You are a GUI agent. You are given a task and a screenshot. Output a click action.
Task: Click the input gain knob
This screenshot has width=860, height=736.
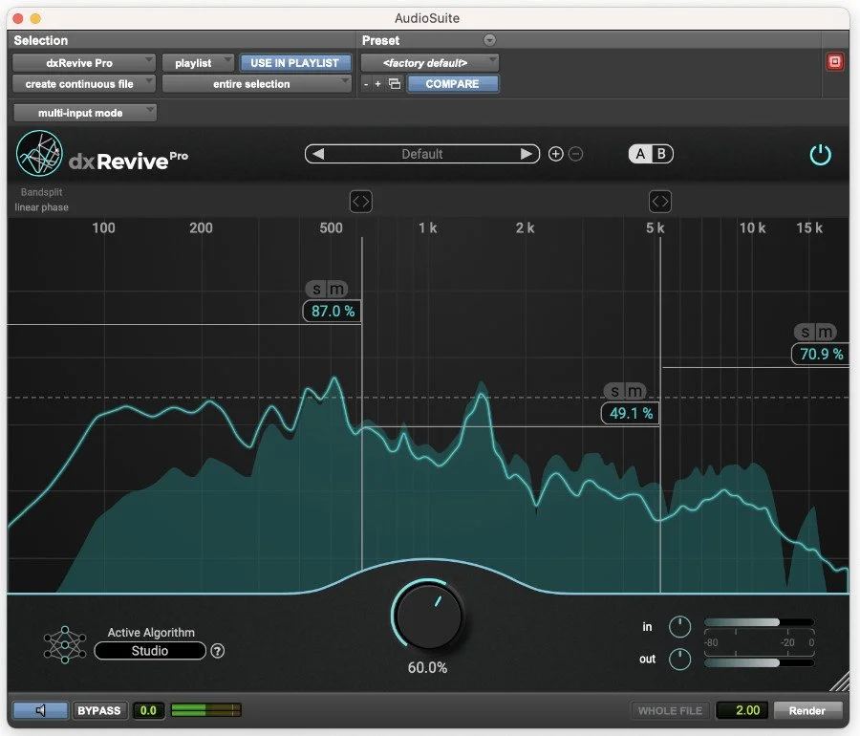pos(679,627)
